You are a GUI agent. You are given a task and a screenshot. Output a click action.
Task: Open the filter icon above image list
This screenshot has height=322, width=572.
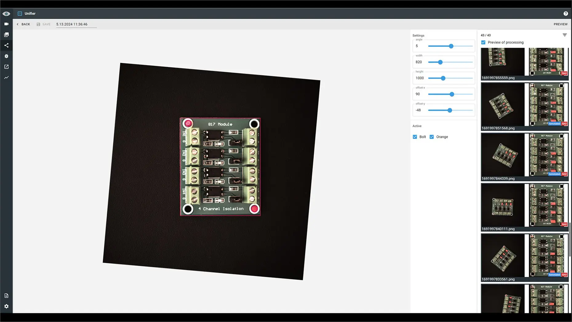coord(565,35)
